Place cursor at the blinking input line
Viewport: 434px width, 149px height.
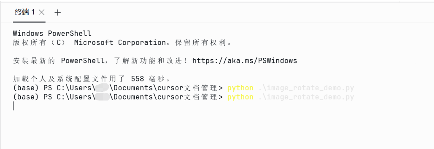[x=13, y=106]
